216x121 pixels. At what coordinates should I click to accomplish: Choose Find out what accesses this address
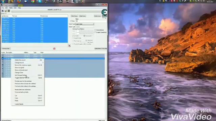[28, 84]
